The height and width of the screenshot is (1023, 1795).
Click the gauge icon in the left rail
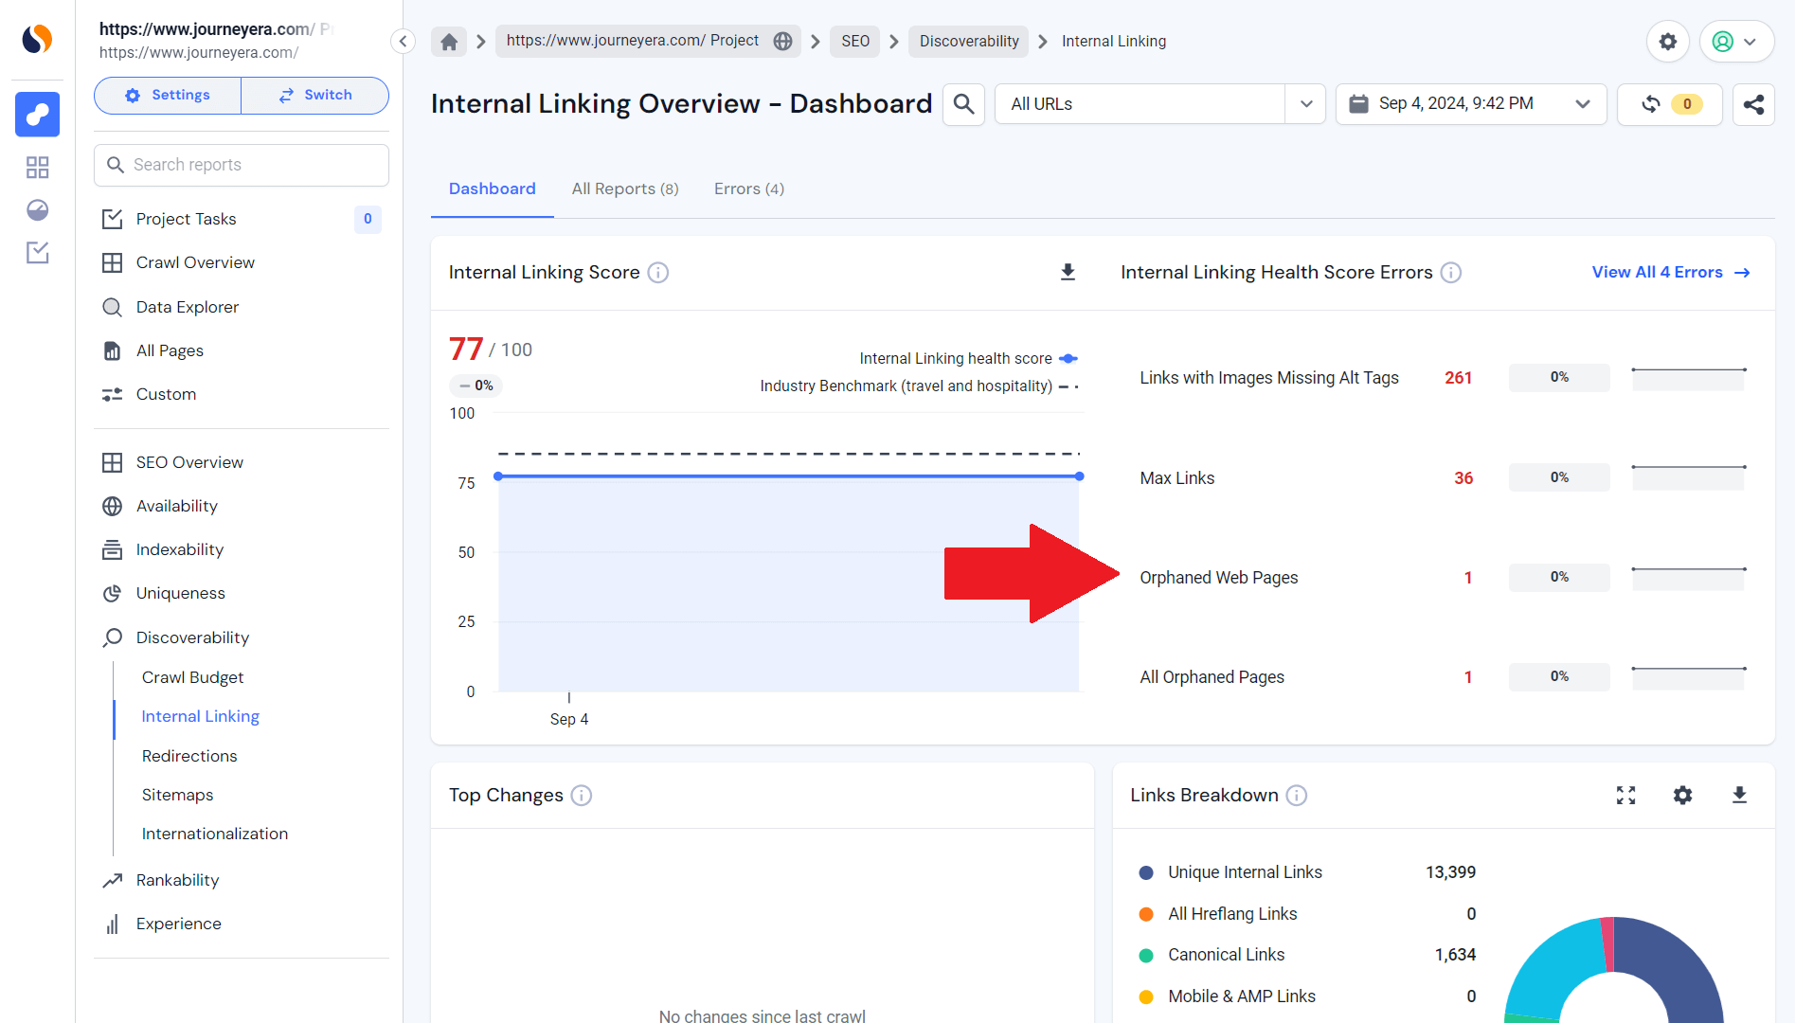[x=37, y=210]
